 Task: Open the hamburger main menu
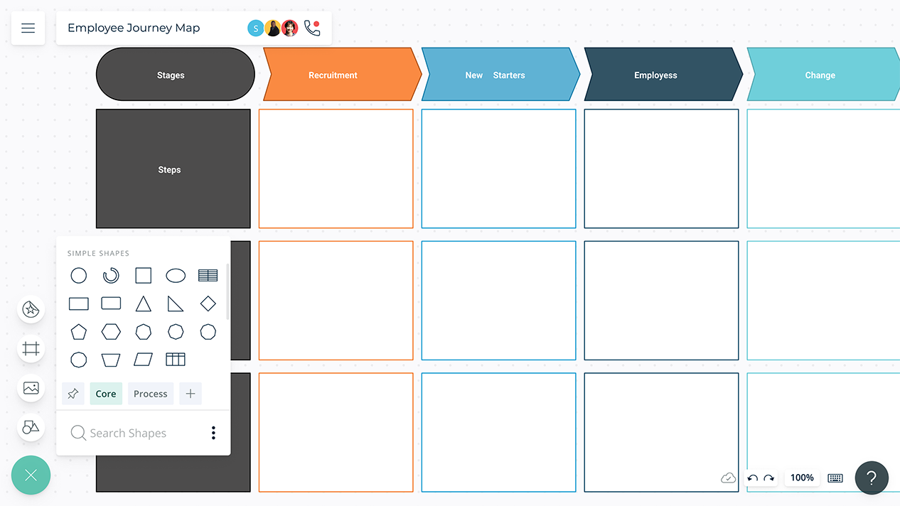tap(28, 28)
